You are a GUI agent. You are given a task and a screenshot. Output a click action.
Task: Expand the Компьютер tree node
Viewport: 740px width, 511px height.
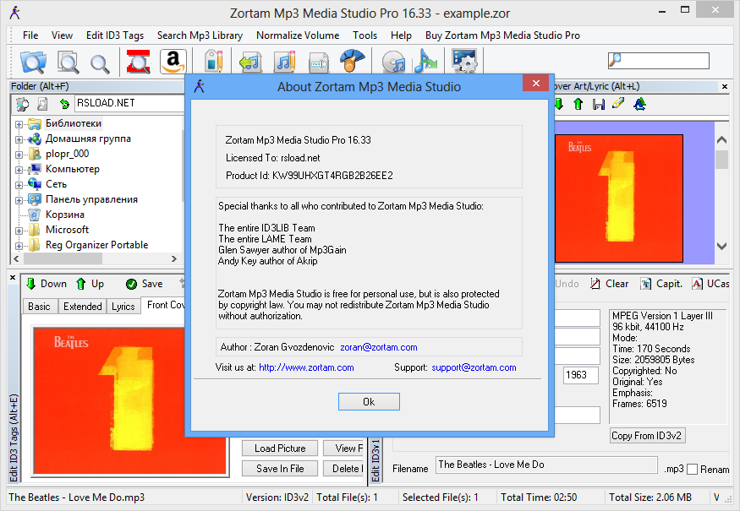(x=19, y=170)
